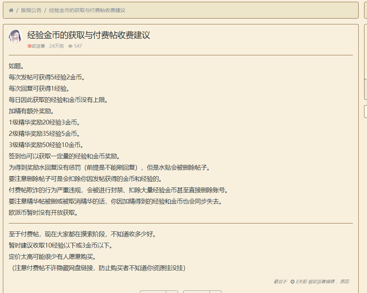Click the line starting 要注意删除帖子可是会扣除

click(x=85, y=179)
